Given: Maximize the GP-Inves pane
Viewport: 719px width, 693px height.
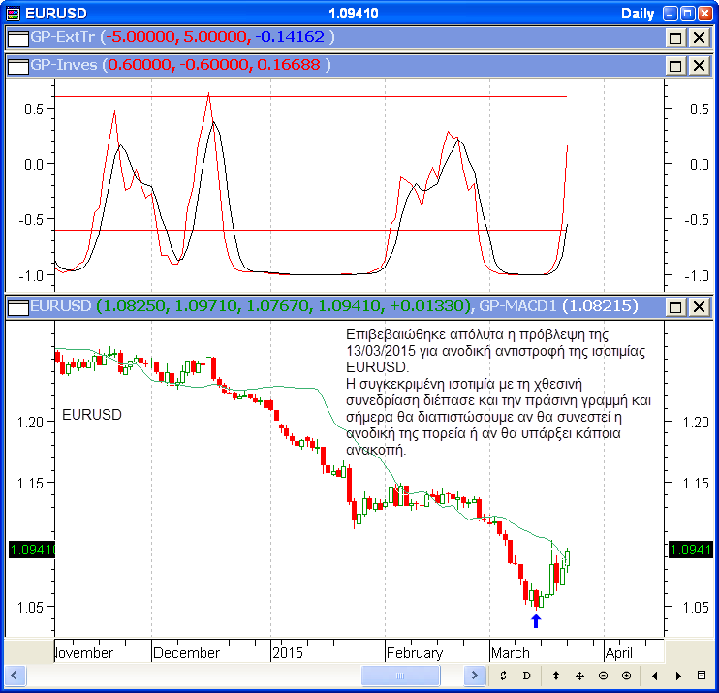Looking at the screenshot, I should (675, 66).
